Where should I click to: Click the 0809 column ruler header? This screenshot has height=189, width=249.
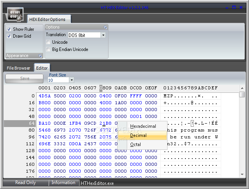pyautogui.click(x=105, y=88)
